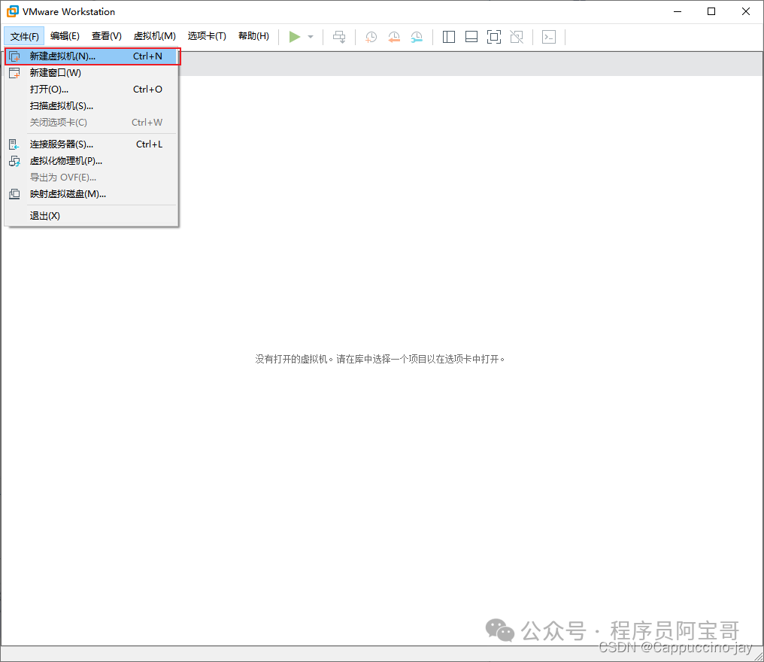764x662 pixels.
Task: Toggle the library sidebar panel icon
Action: point(449,37)
